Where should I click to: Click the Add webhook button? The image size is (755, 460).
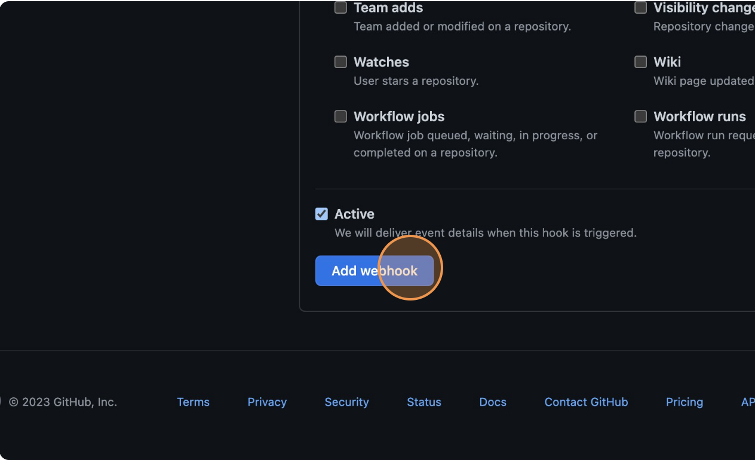(375, 271)
